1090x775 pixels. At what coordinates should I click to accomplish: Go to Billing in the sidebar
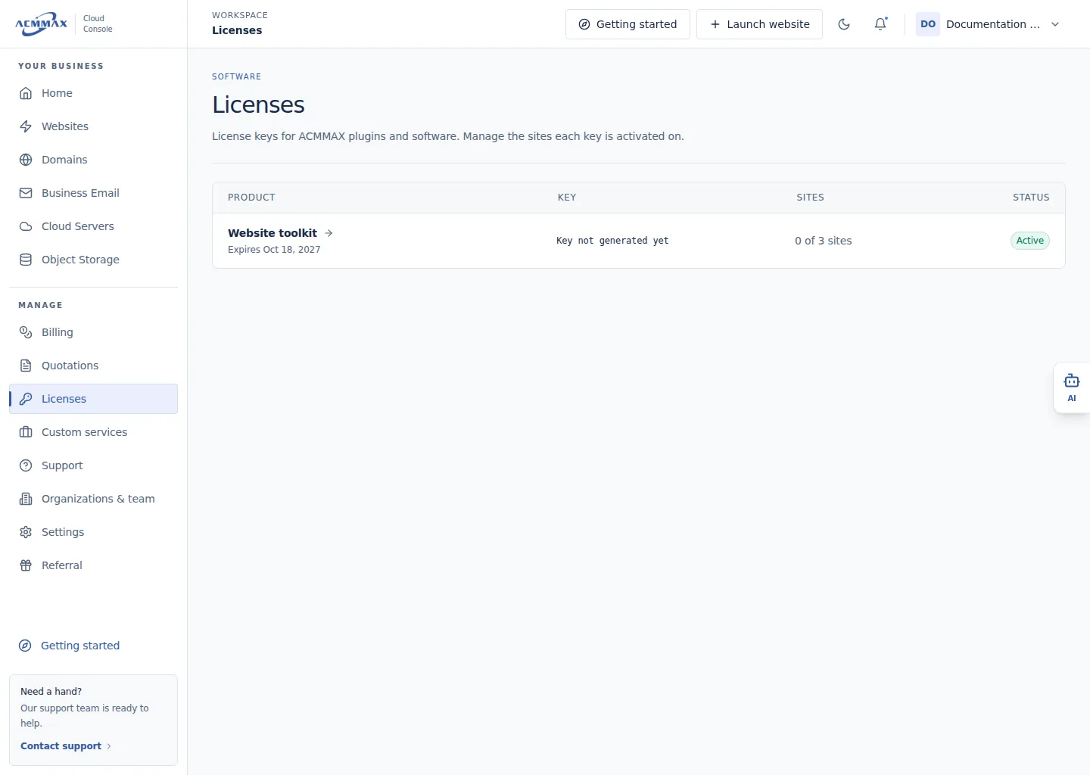point(94,332)
